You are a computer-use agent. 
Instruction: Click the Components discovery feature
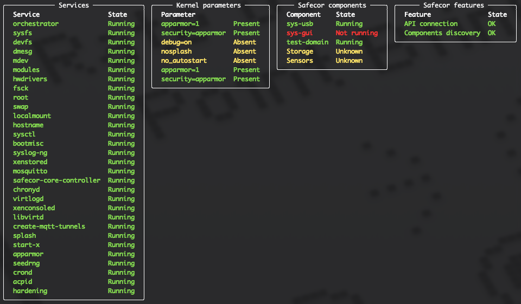tap(442, 33)
